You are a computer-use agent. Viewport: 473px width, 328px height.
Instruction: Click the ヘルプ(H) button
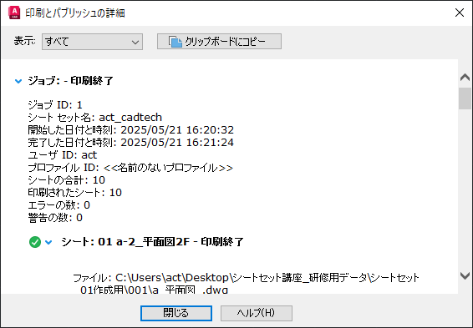(x=257, y=313)
